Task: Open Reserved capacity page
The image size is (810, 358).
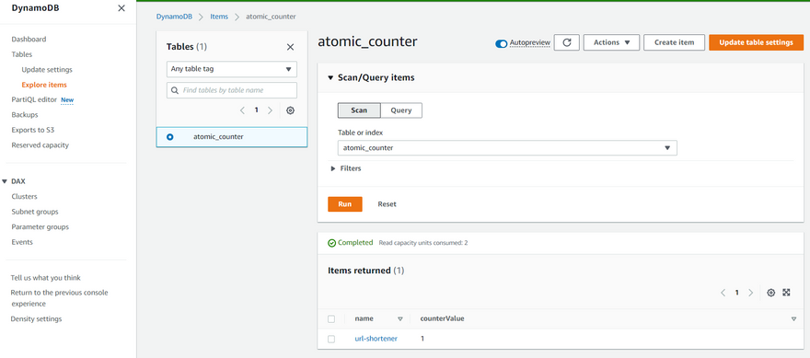Action: click(40, 145)
